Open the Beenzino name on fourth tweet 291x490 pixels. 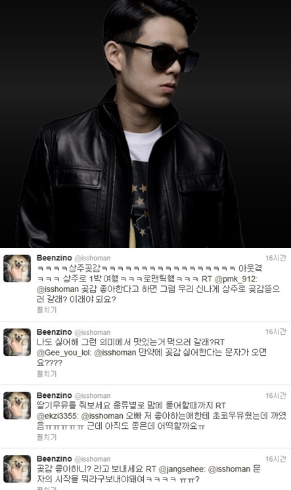(55, 458)
